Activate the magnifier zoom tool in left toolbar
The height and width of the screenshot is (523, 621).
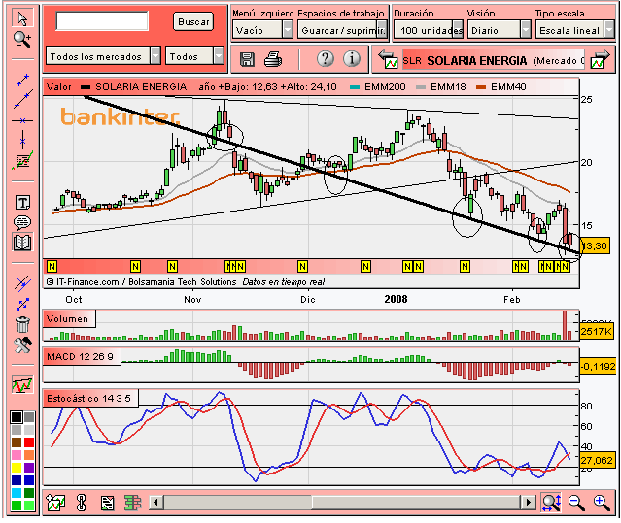click(22, 40)
